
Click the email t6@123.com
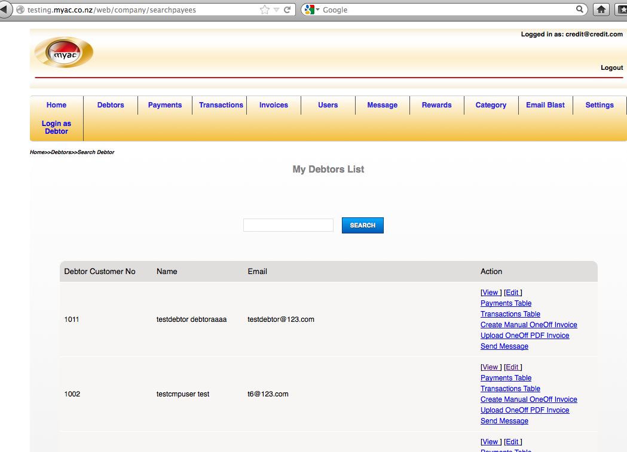[268, 393]
